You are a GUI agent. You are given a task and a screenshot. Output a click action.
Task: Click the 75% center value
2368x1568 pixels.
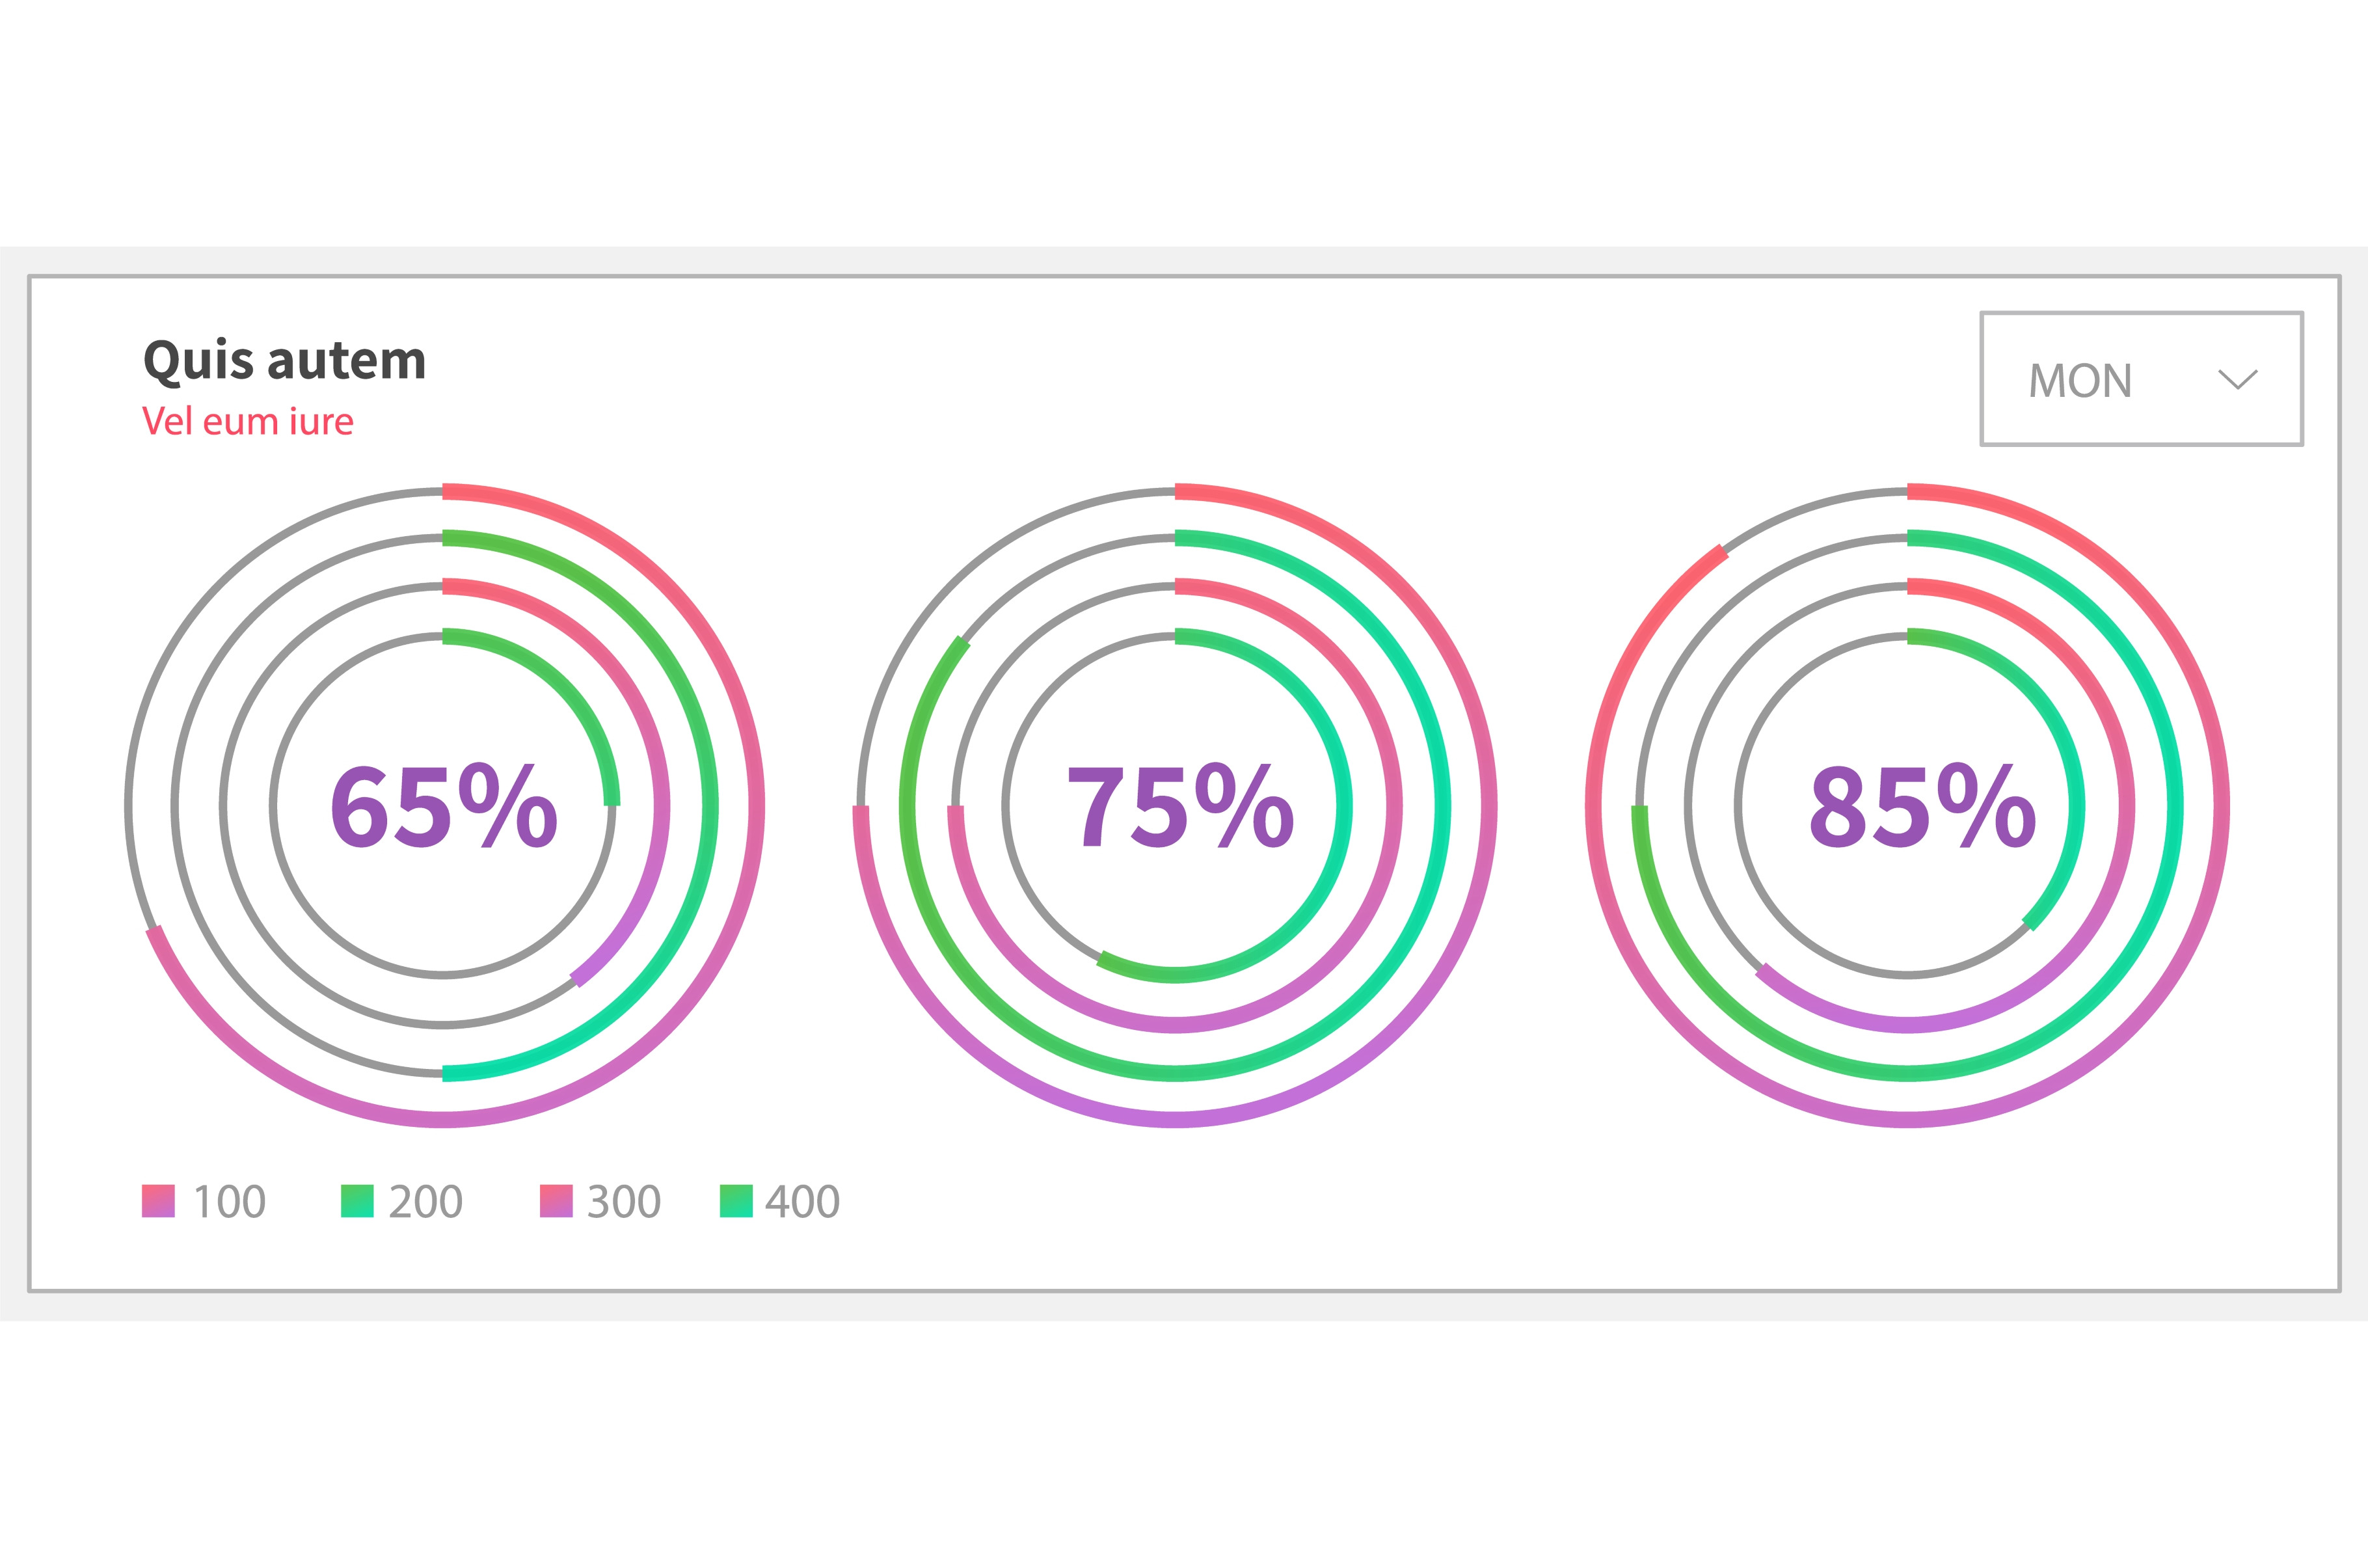click(1179, 806)
